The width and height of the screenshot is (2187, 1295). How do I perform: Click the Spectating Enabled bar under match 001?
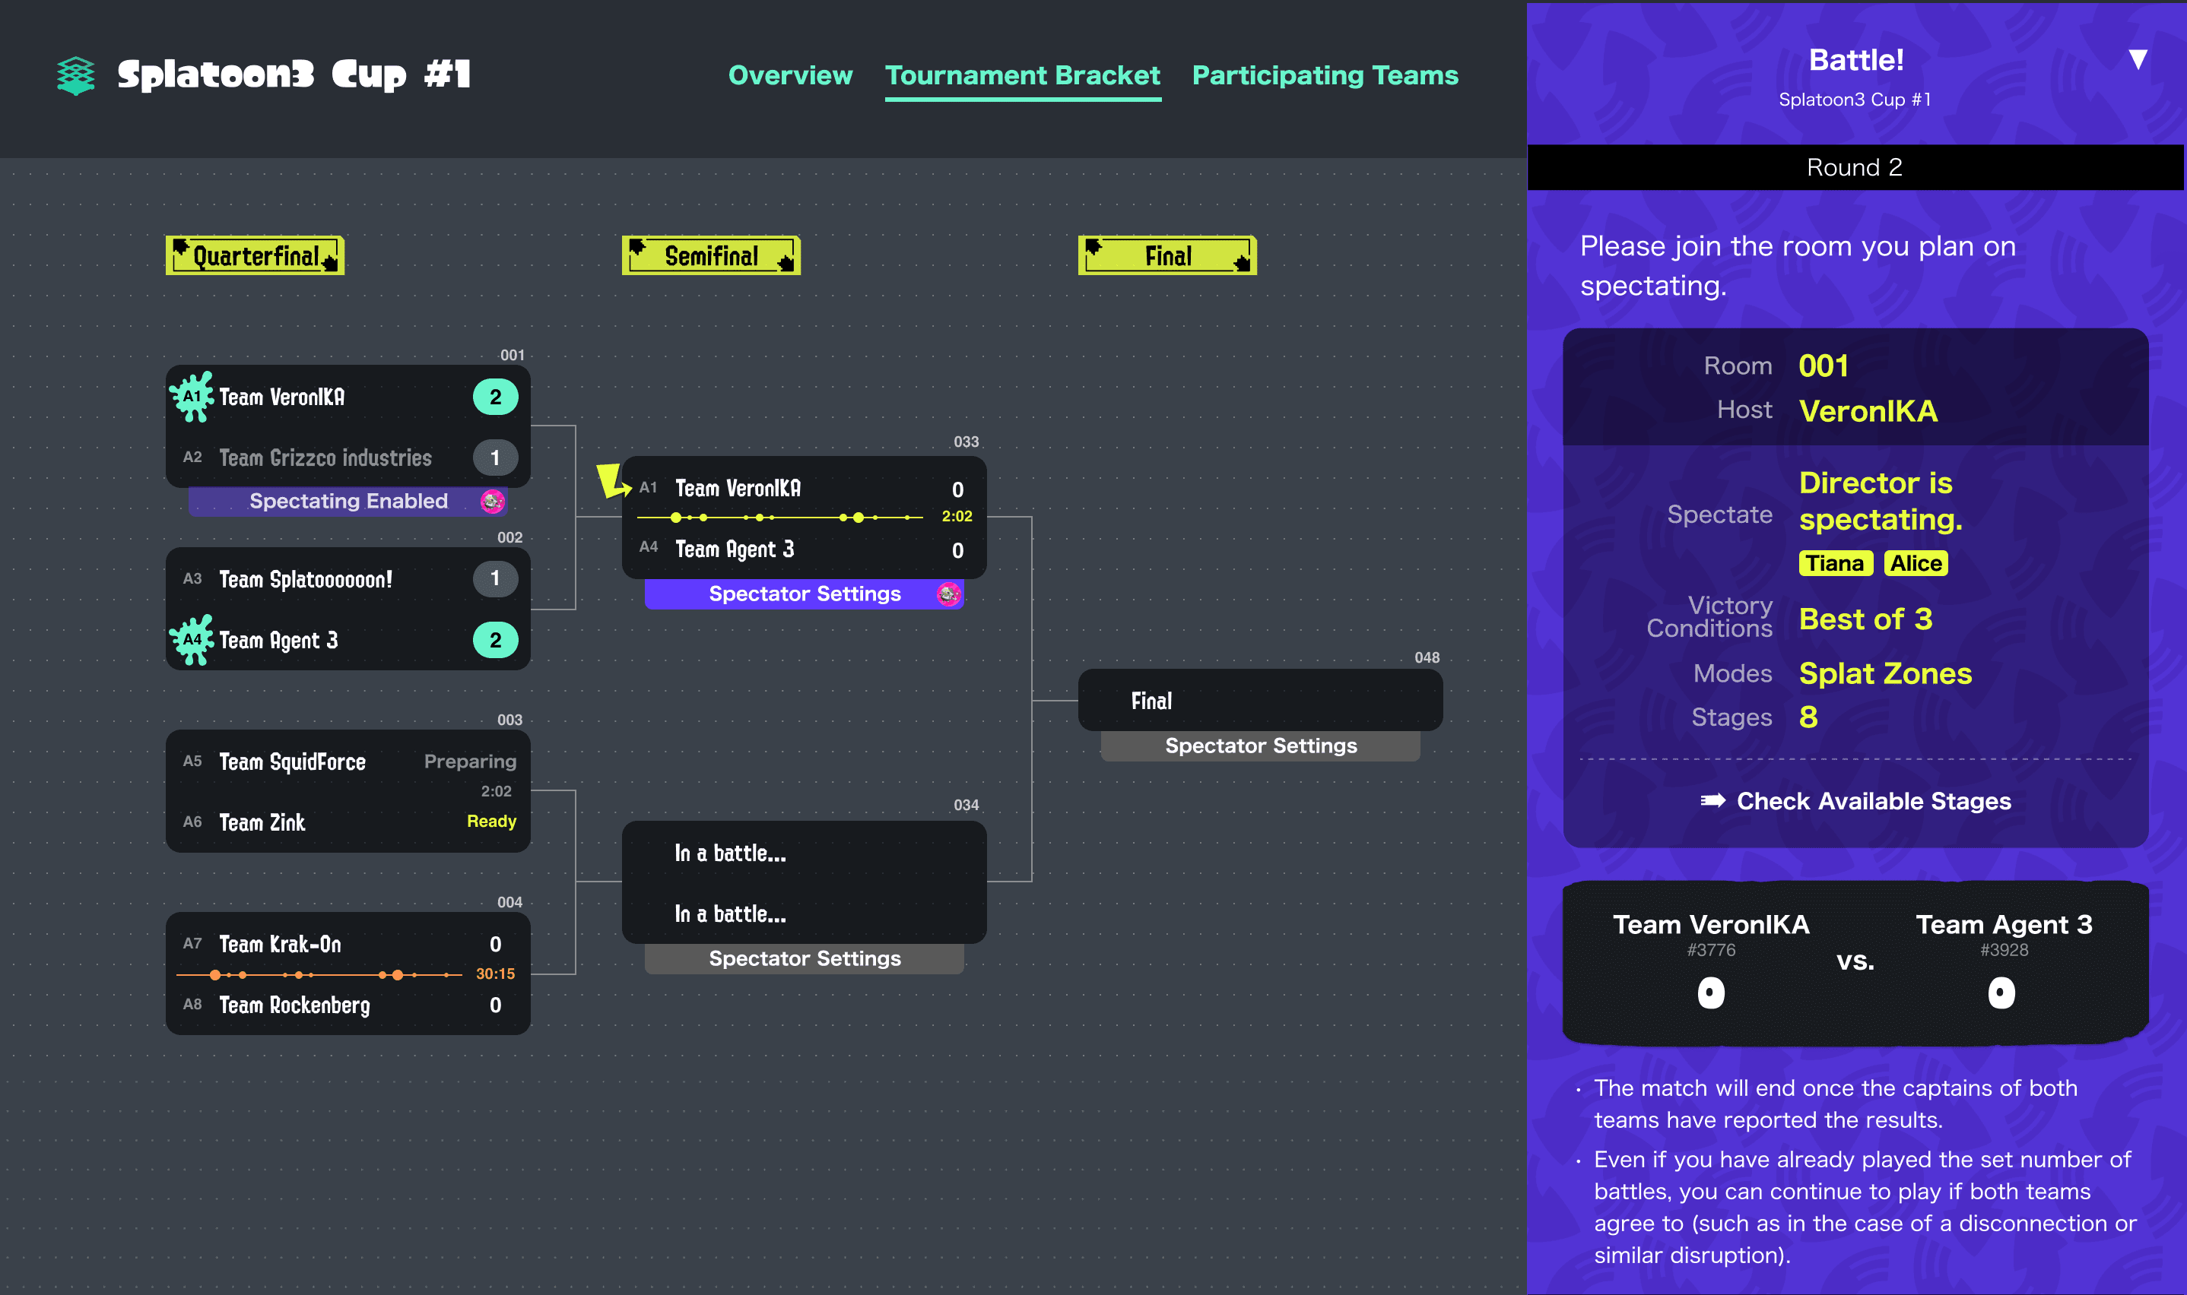tap(348, 501)
